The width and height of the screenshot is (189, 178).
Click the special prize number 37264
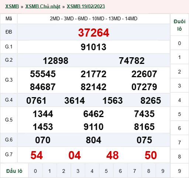pyautogui.click(x=94, y=32)
